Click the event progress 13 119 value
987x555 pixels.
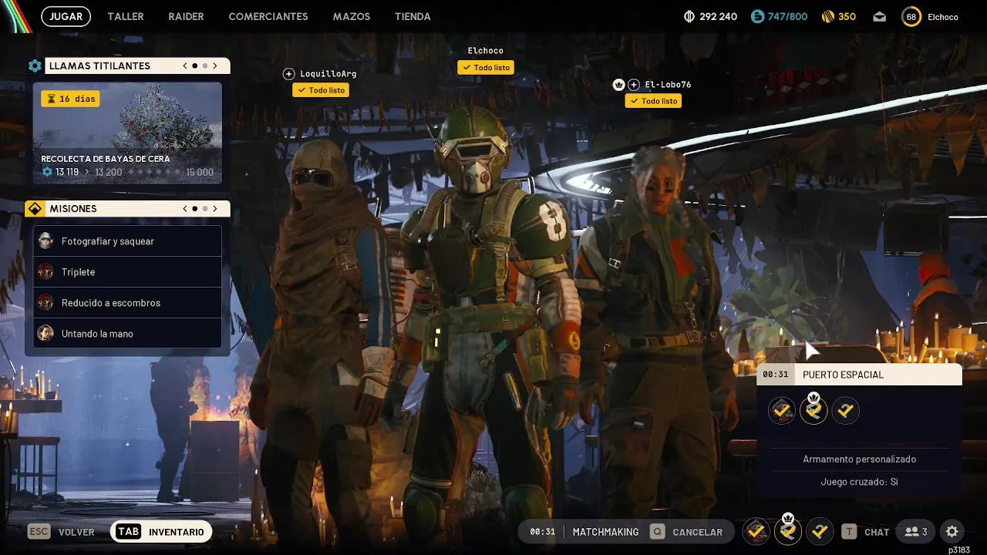click(67, 172)
